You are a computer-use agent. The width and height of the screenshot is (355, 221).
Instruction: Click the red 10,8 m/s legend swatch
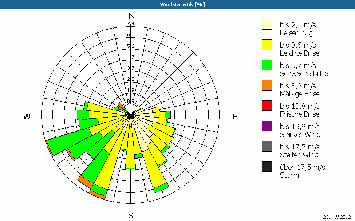coord(267,106)
